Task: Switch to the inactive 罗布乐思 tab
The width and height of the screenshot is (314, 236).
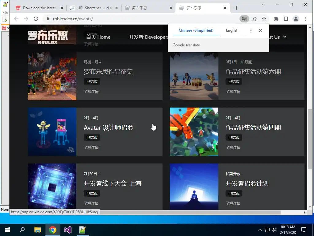Action: pyautogui.click(x=148, y=8)
